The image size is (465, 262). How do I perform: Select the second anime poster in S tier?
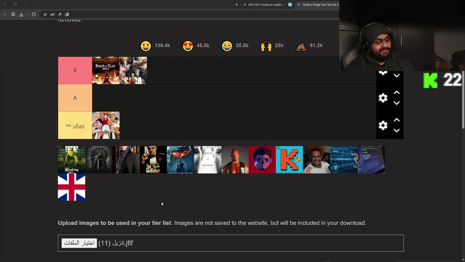point(133,71)
